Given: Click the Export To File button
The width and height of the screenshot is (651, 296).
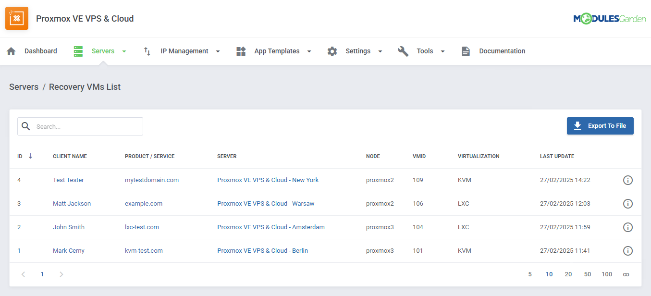Looking at the screenshot, I should click(600, 125).
